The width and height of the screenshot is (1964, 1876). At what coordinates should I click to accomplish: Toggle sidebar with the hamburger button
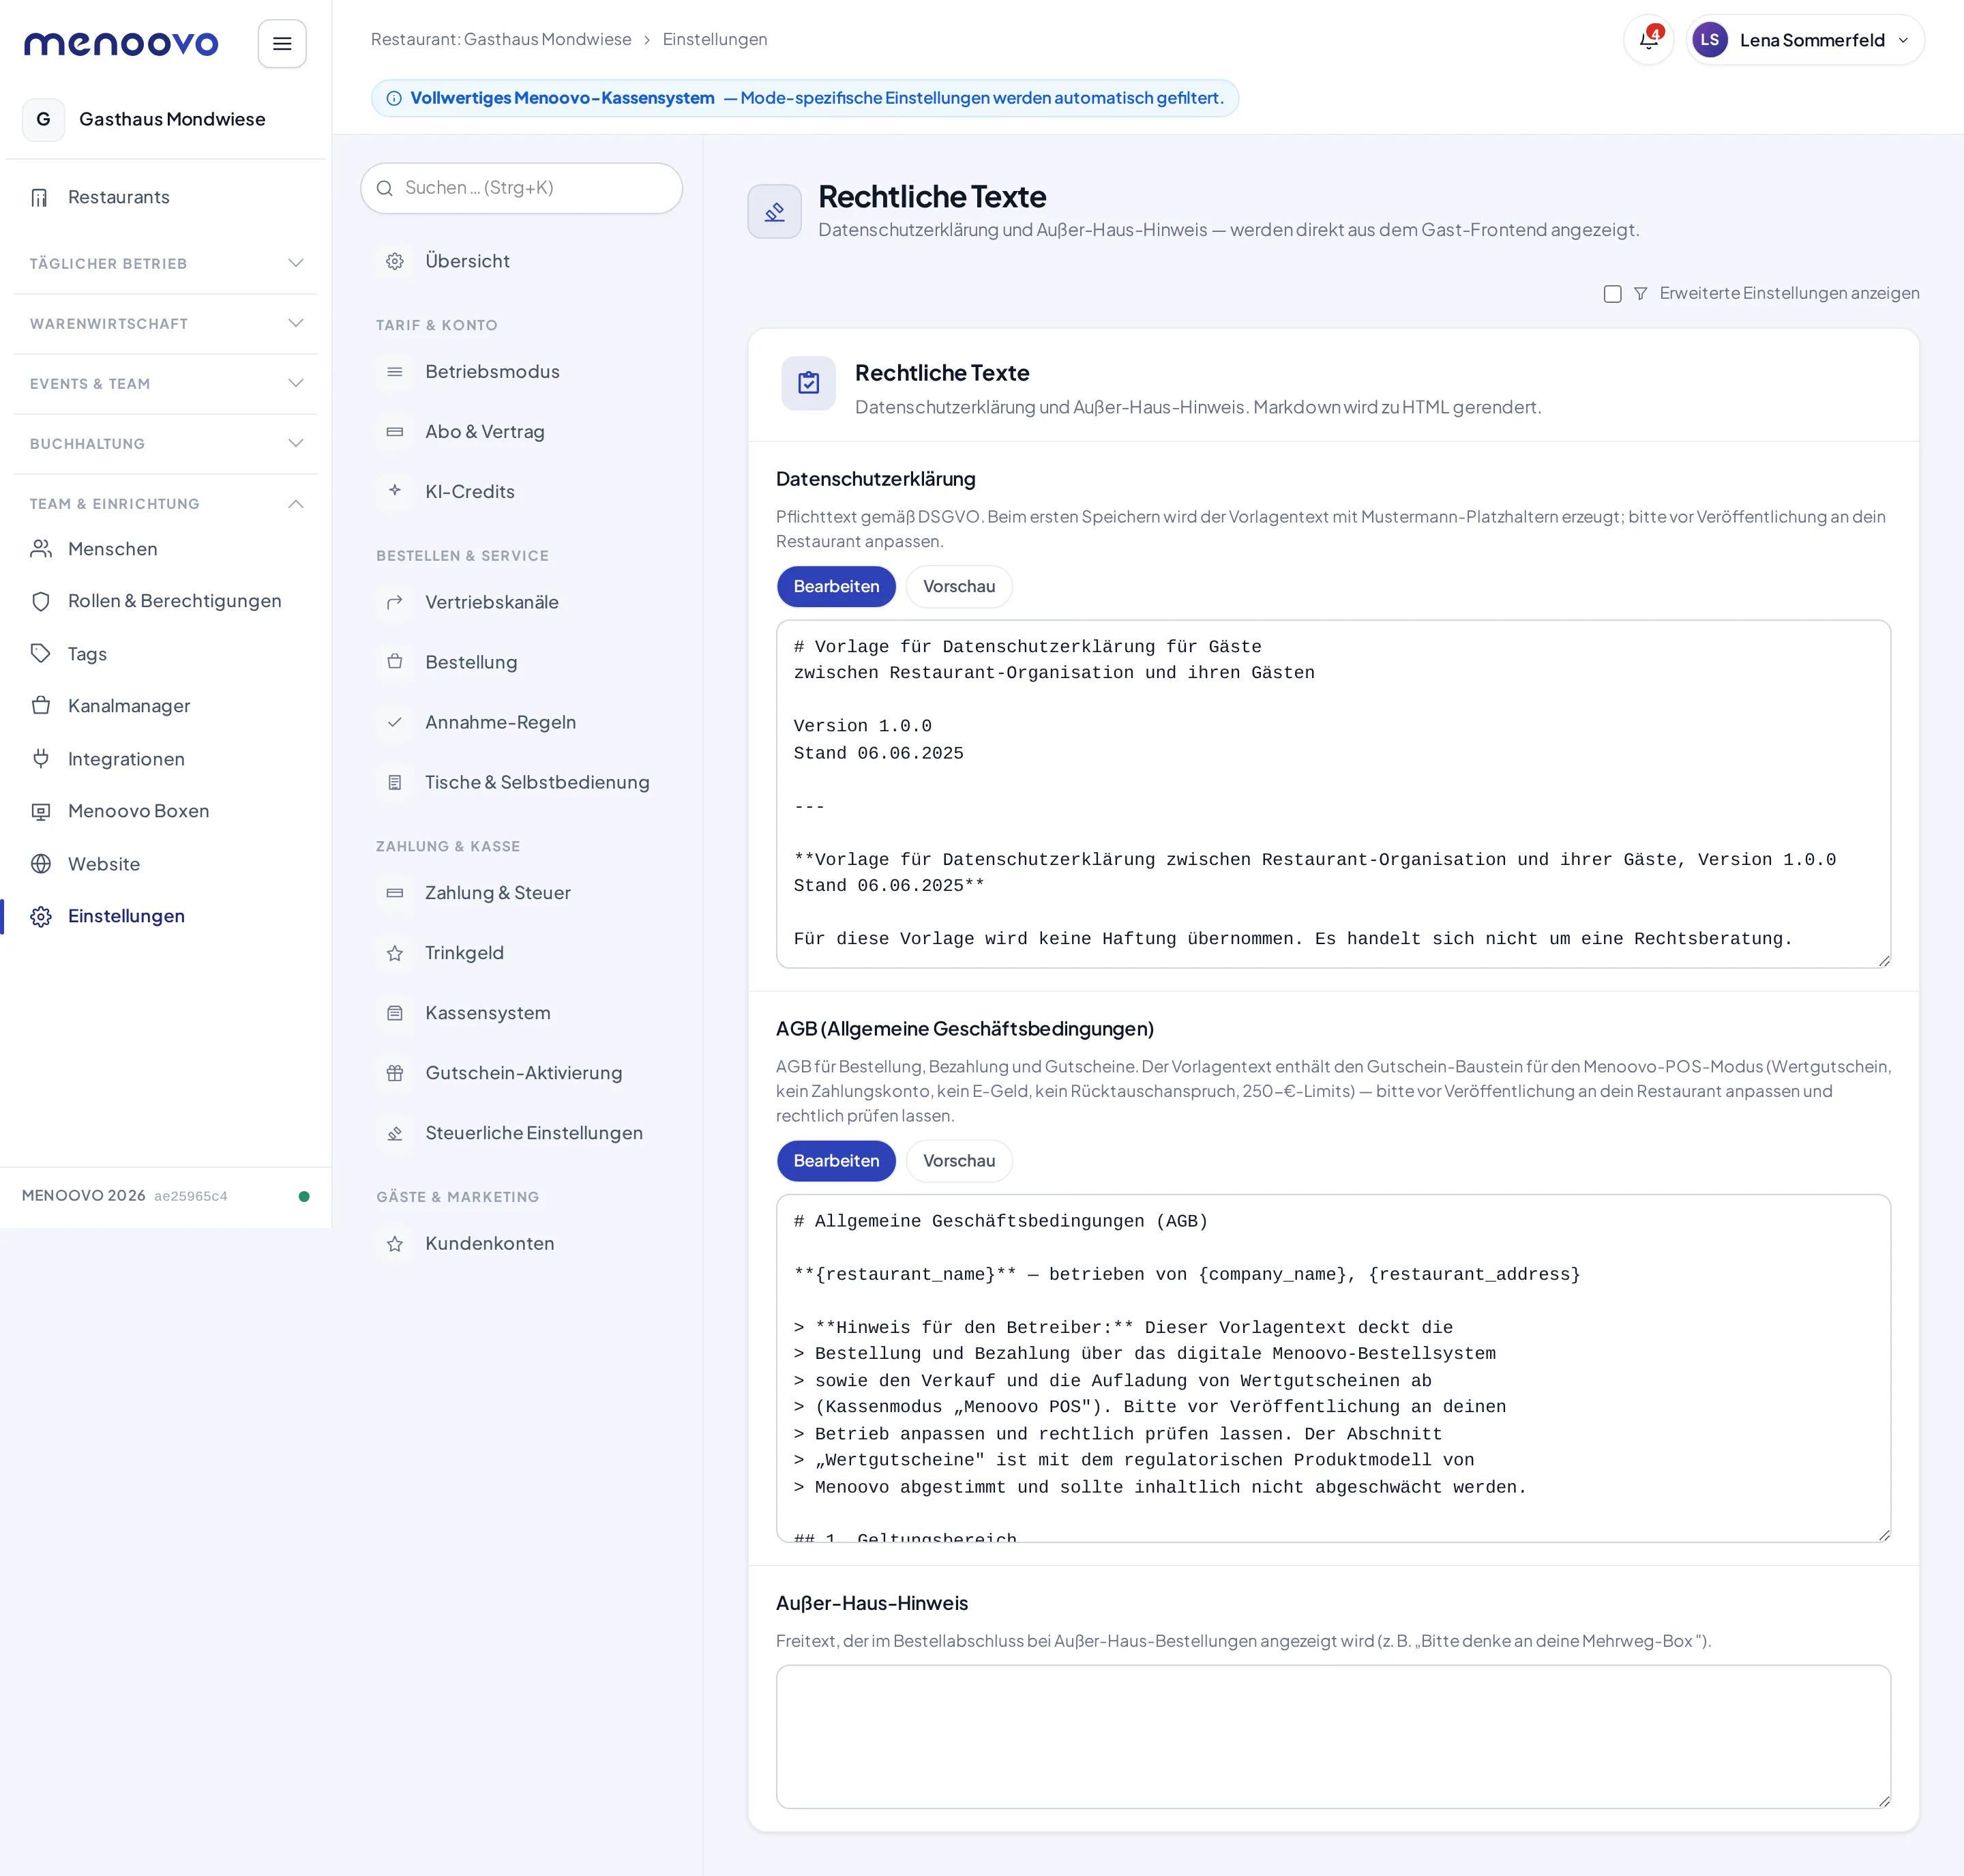(282, 44)
